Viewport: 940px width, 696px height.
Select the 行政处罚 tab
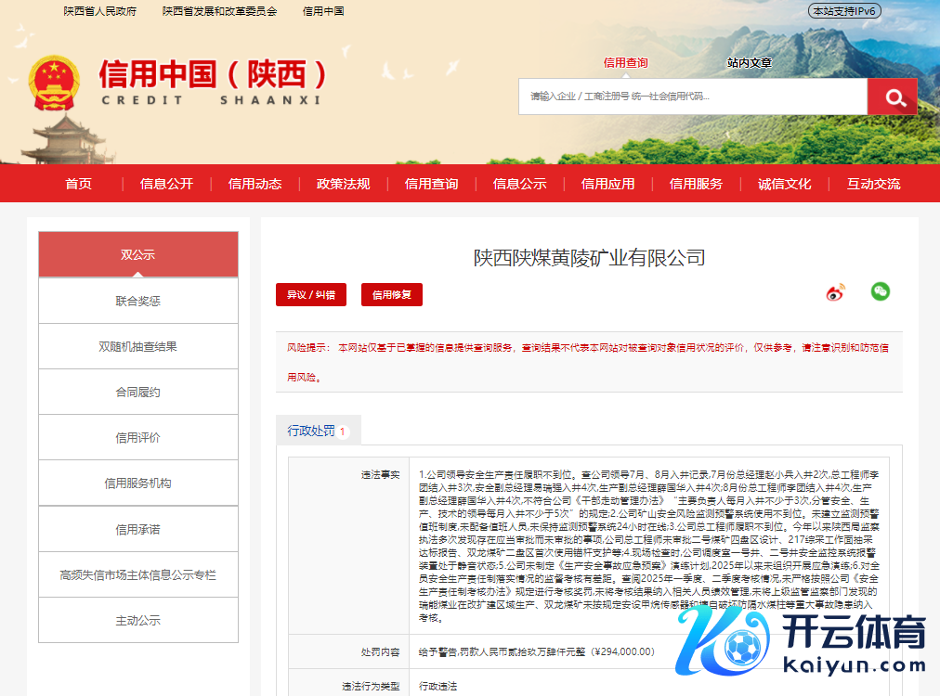[x=318, y=431]
